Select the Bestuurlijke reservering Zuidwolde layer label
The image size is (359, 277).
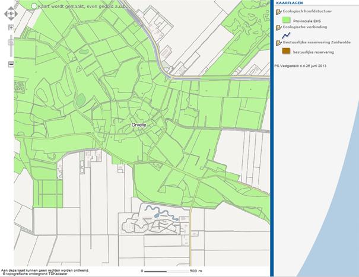tap(317, 42)
